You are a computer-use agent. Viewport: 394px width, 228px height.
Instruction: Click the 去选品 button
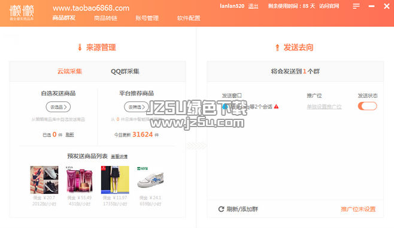[x=58, y=107]
